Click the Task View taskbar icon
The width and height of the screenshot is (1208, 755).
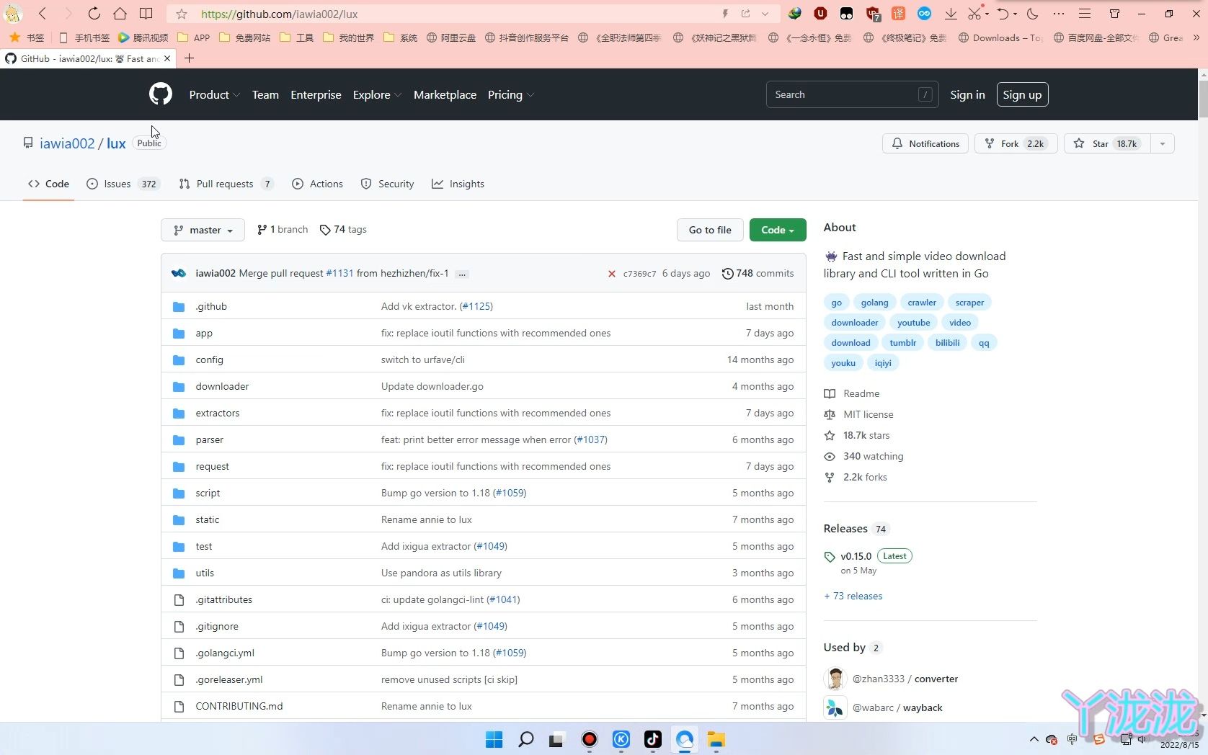[556, 739]
